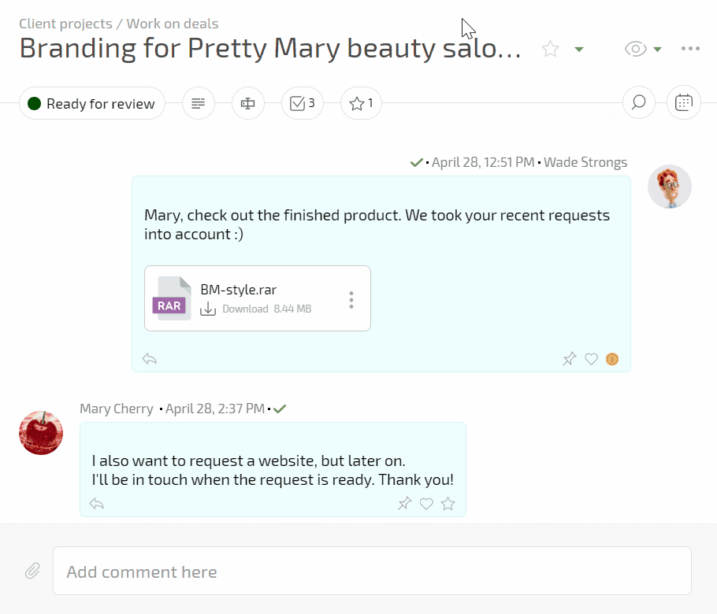Open the task description icon
Image resolution: width=717 pixels, height=614 pixels.
pos(199,103)
